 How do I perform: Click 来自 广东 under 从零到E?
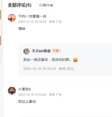(55, 95)
